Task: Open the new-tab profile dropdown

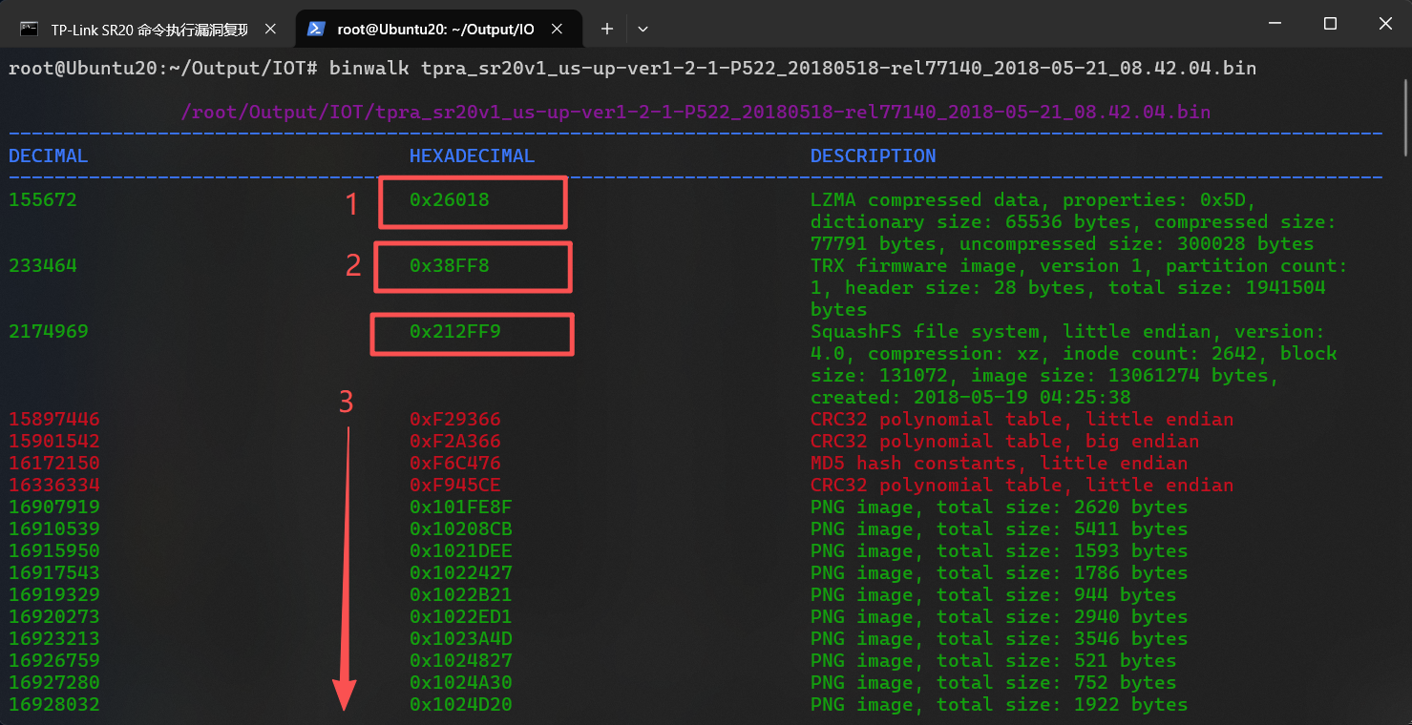Action: click(x=643, y=29)
